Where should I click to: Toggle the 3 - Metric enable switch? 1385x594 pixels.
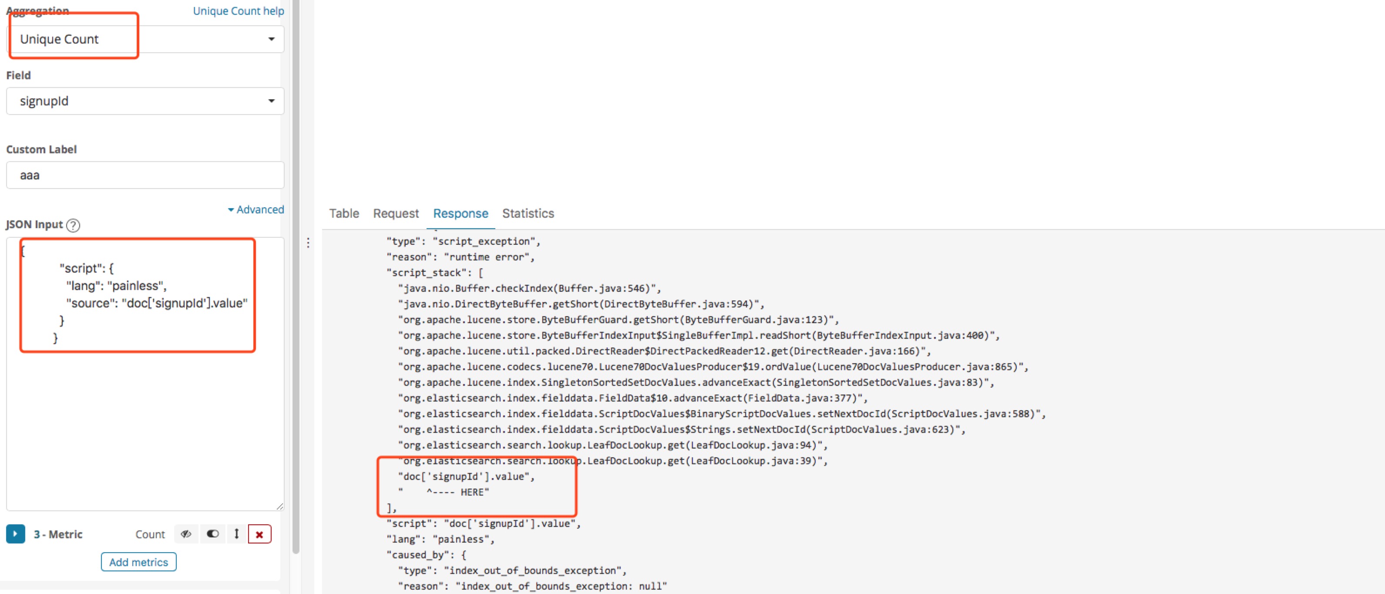[213, 534]
